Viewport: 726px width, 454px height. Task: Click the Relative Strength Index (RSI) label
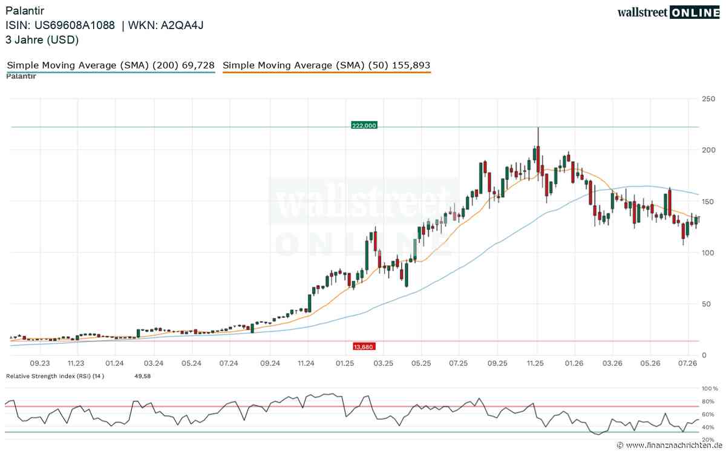click(55, 376)
